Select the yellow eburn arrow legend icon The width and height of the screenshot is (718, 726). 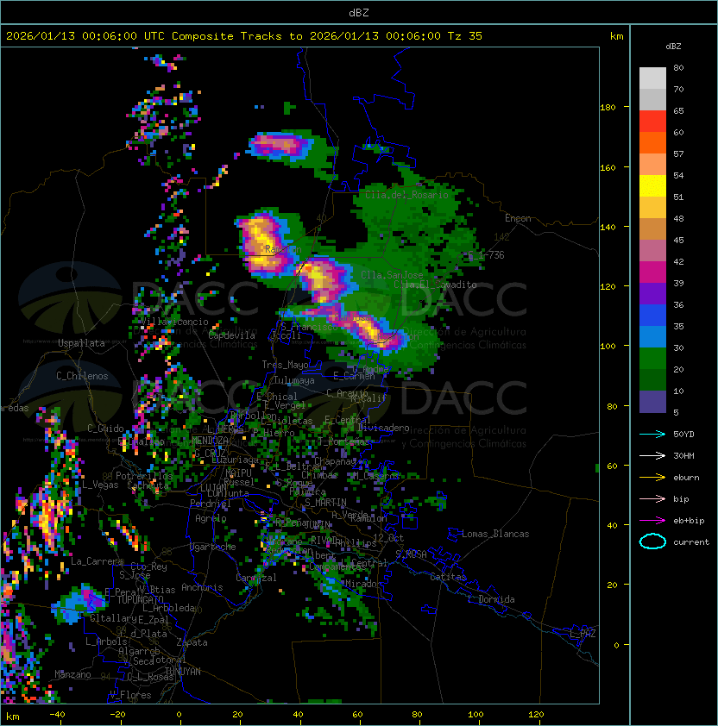coord(652,478)
